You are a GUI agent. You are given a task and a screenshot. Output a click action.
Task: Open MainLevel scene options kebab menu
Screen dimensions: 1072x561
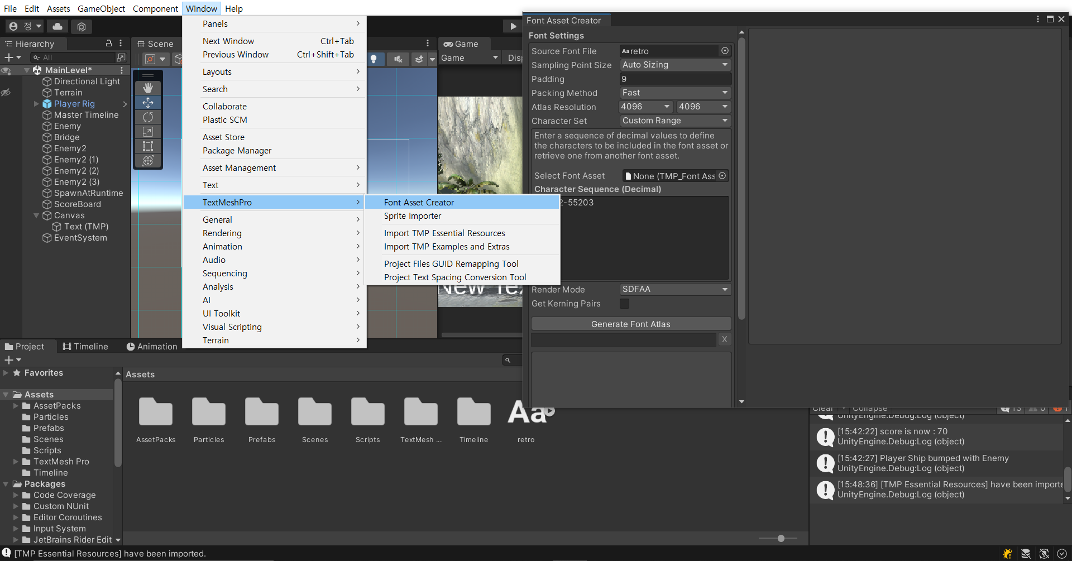point(122,70)
